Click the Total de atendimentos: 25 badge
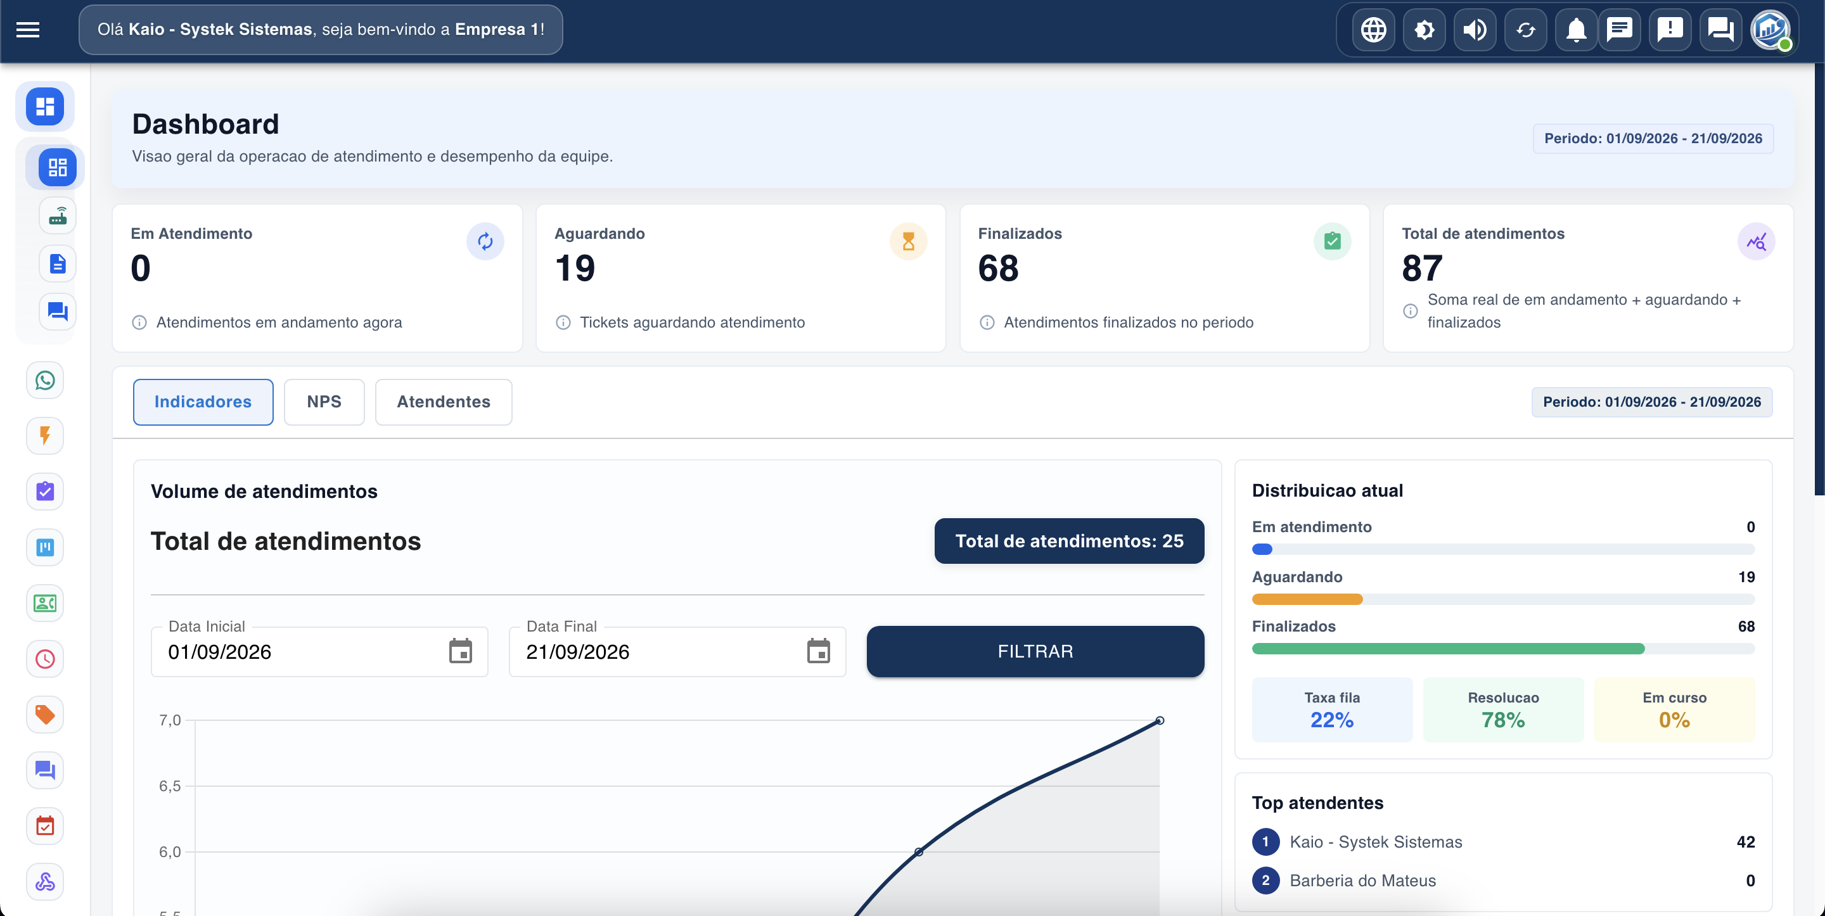This screenshot has height=916, width=1825. [x=1069, y=541]
